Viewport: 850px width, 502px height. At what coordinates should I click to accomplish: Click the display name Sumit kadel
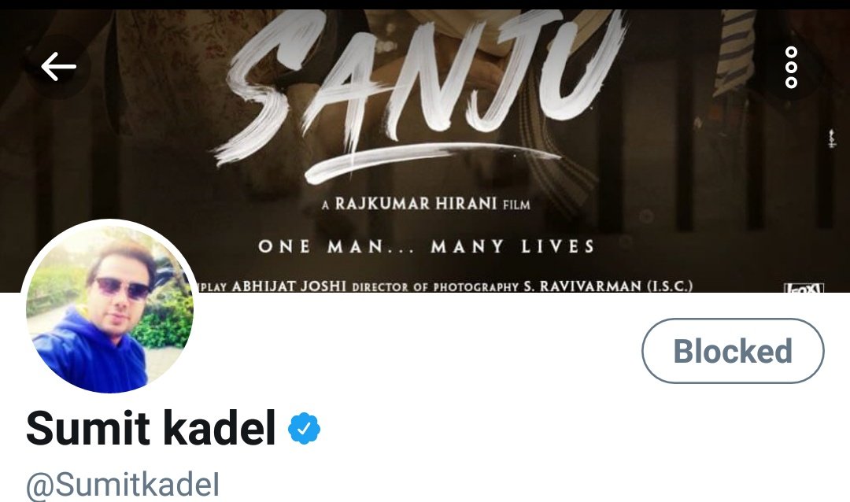[150, 428]
